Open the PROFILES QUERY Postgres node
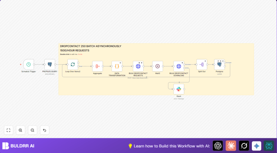Screen dimensions: 277x153 [x=50, y=64]
